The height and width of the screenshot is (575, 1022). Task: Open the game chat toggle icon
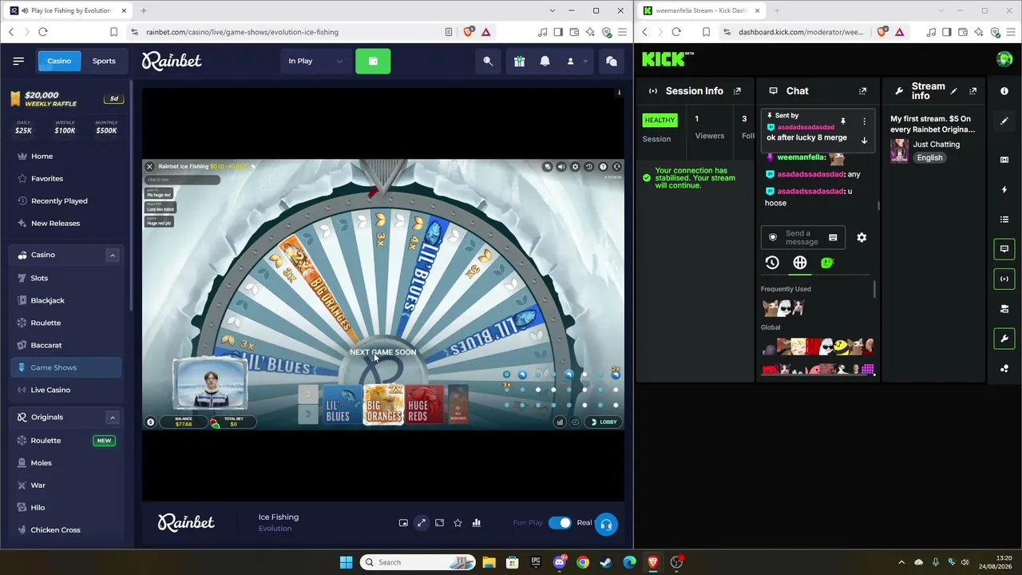point(547,167)
